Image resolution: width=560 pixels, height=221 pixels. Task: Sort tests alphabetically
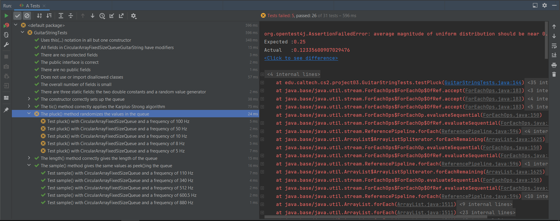click(39, 16)
